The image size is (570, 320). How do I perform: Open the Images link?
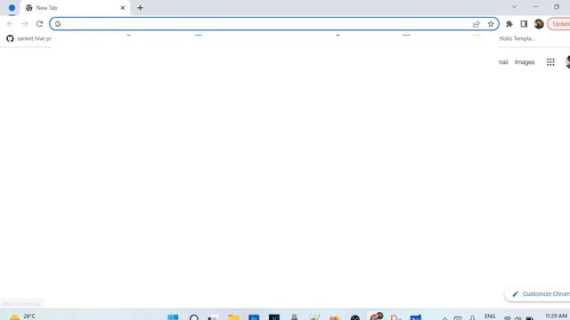click(x=525, y=62)
